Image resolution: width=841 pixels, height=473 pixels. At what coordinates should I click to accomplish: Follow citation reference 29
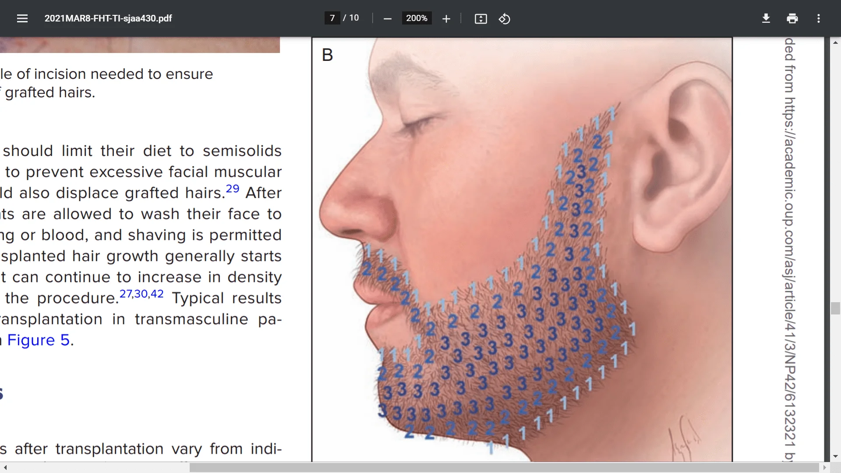click(x=233, y=189)
